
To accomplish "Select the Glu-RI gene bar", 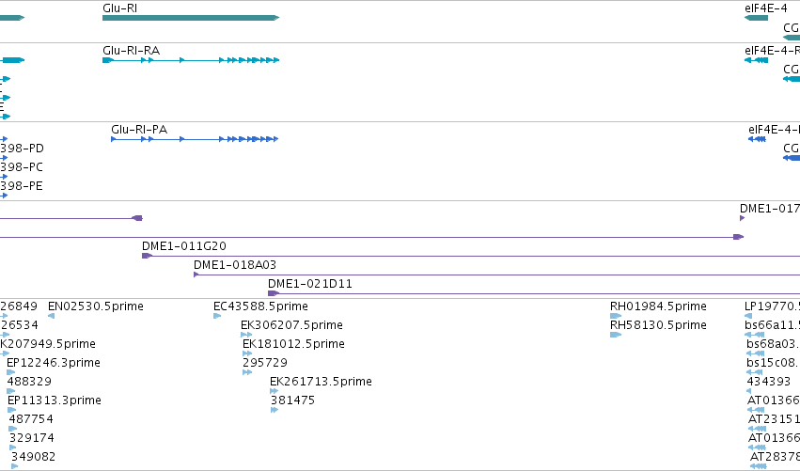I will click(x=191, y=18).
